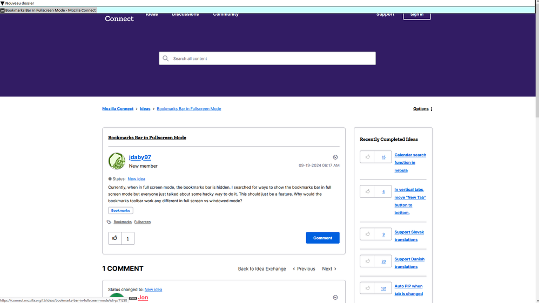Image resolution: width=539 pixels, height=303 pixels.
Task: Click the New member rank text
Action: 143,166
